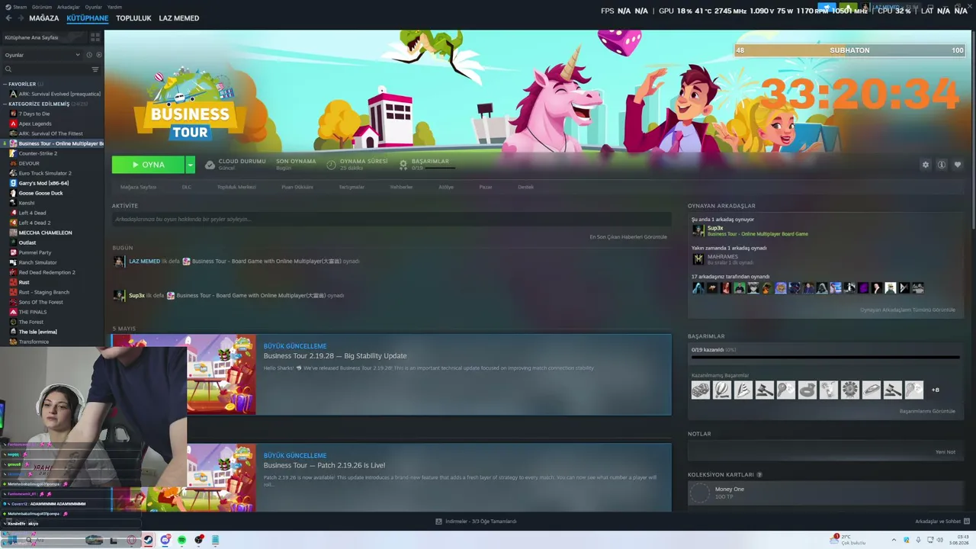The image size is (976, 549).
Task: Show Business Tour game info icon
Action: pos(942,165)
